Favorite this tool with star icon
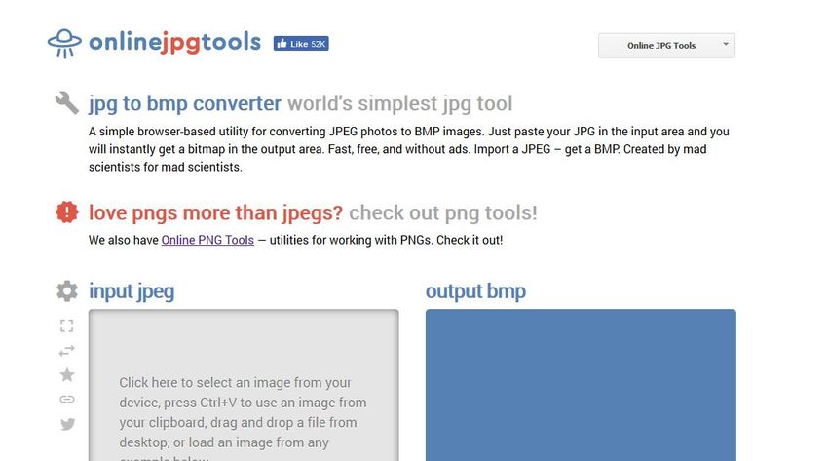 [67, 374]
